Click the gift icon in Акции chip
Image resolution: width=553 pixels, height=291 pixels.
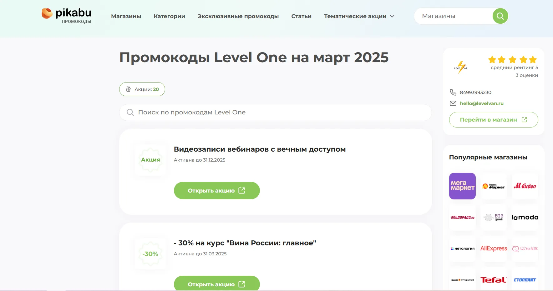pyautogui.click(x=128, y=89)
